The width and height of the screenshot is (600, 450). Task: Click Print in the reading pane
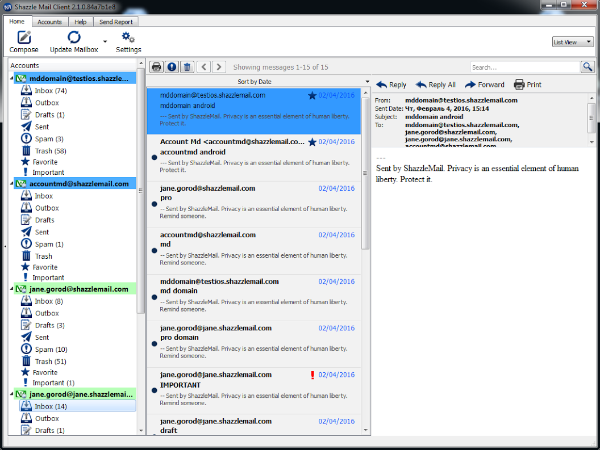[x=528, y=85]
